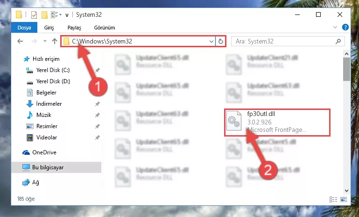This screenshot has width=359, height=217.
Task: Expand the recent locations chevron
Action: click(x=45, y=41)
